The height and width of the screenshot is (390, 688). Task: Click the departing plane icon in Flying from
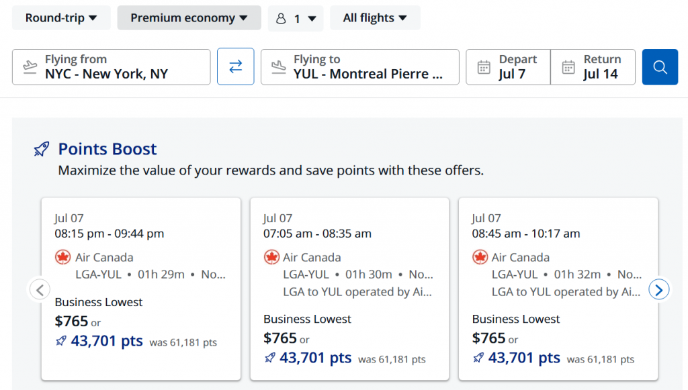click(x=30, y=67)
